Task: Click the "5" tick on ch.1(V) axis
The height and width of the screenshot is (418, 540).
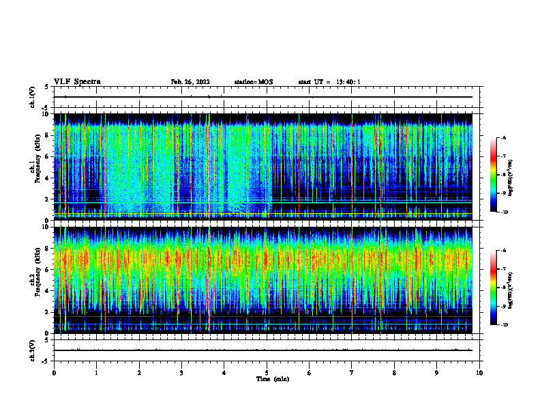Action: 46,87
